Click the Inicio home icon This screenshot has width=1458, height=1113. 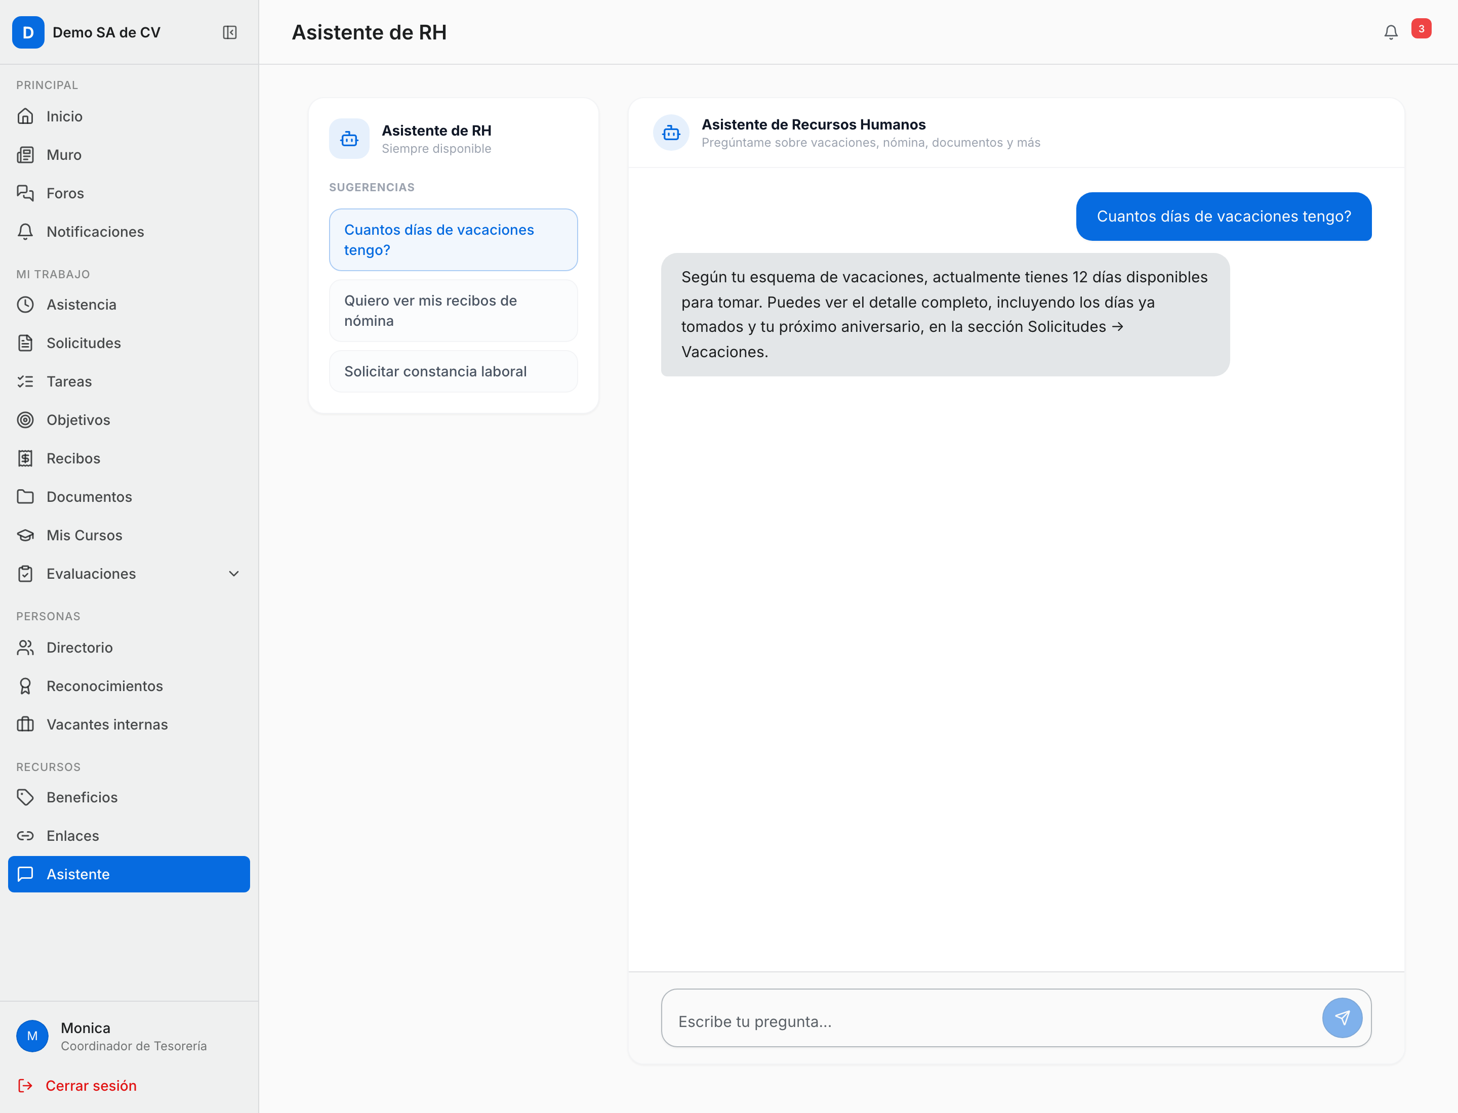pyautogui.click(x=25, y=116)
